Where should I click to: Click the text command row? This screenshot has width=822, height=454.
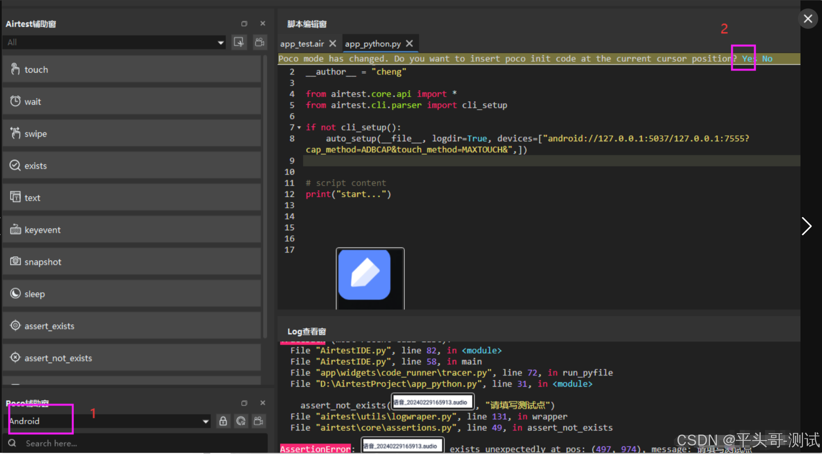(x=132, y=198)
